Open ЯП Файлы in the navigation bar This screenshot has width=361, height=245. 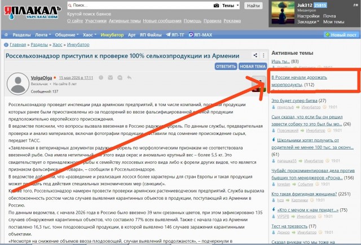[x=151, y=35]
